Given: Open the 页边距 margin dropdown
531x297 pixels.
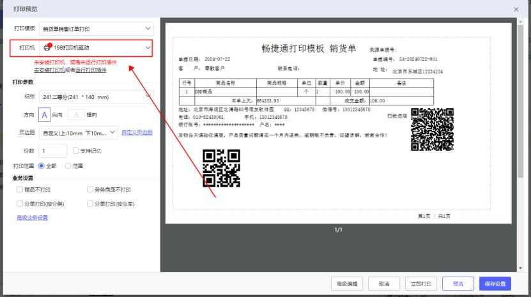Looking at the screenshot, I should 78,132.
